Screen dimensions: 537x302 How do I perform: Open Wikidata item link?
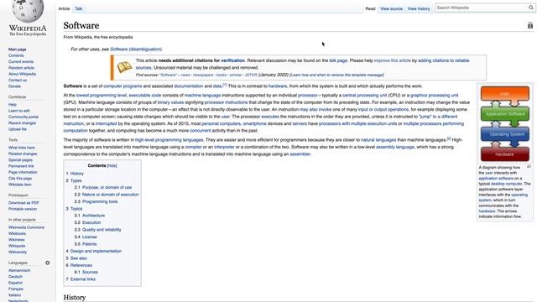click(20, 185)
